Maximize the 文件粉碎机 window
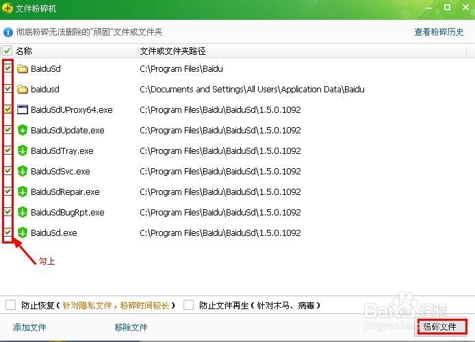475x342 pixels. 447,8
